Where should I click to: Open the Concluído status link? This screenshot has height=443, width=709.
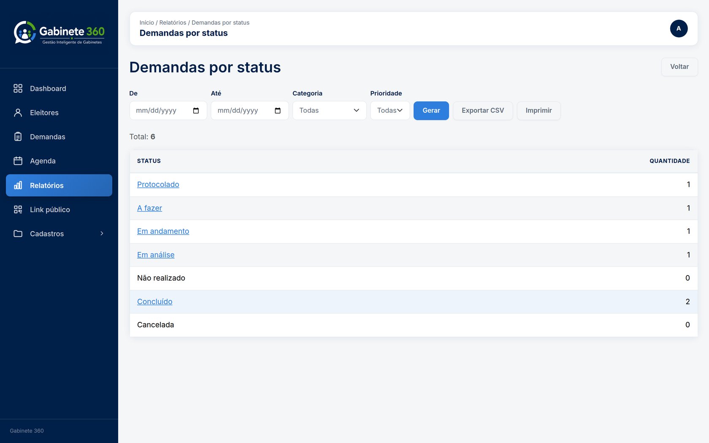click(x=154, y=302)
